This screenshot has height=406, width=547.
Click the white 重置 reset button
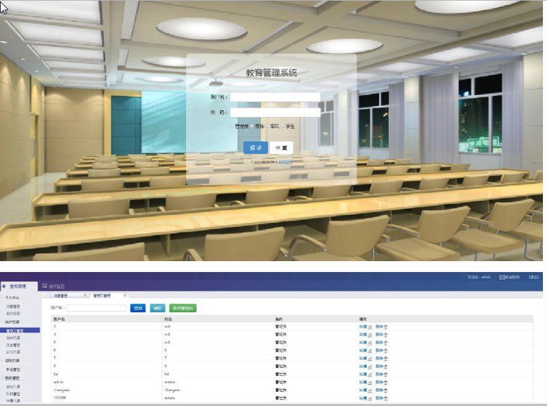[x=281, y=148]
